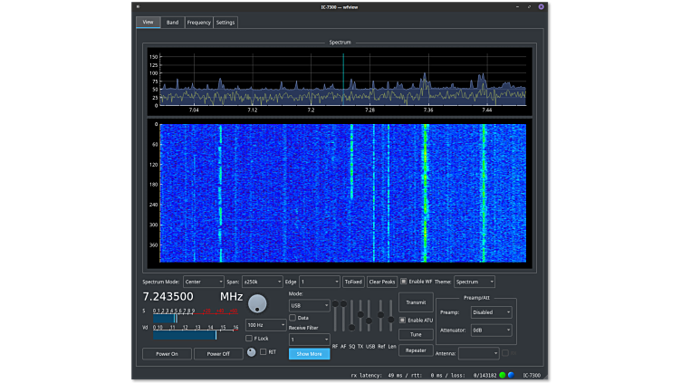Toggle the Enable WF checkbox
Screen dimensions: 681x383
pos(404,282)
